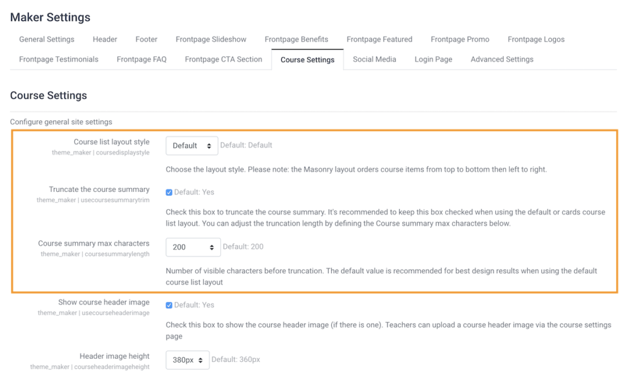
Task: Uncheck Truncate the course summary
Action: point(169,192)
